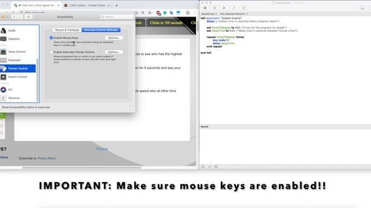Click Record button in Script Editor toolbar

pyautogui.click(x=205, y=8)
